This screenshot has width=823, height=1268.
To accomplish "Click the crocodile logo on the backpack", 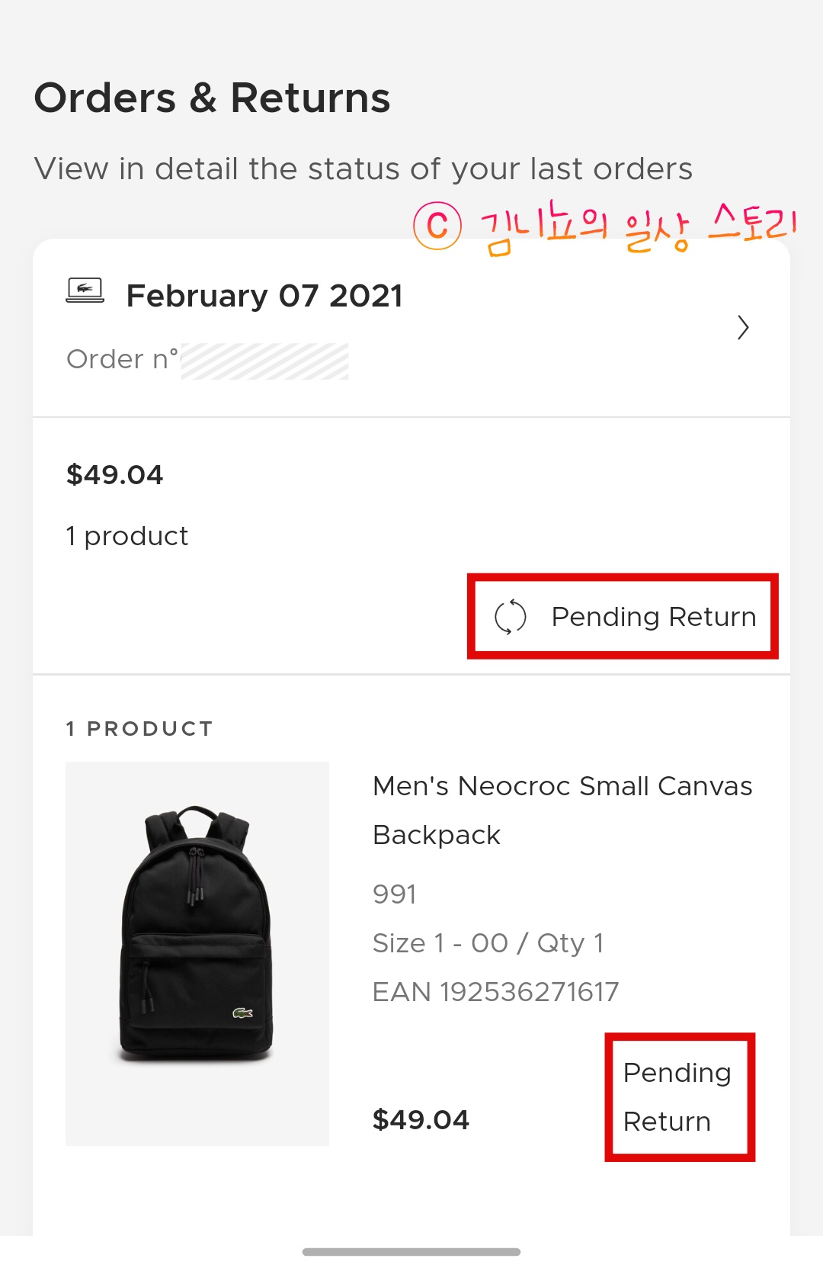I will (x=243, y=1013).
